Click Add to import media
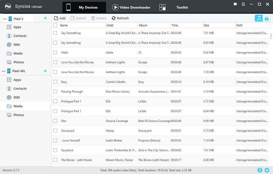This screenshot has width=273, height=174. pos(60,18)
